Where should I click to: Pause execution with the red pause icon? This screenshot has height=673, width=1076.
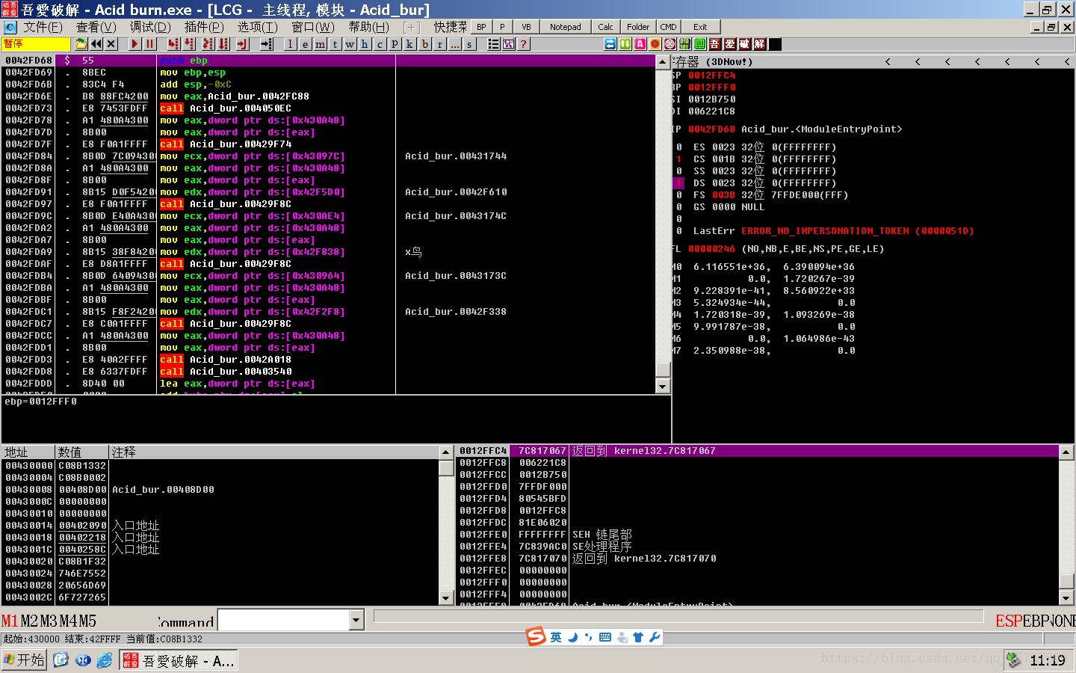click(x=149, y=44)
